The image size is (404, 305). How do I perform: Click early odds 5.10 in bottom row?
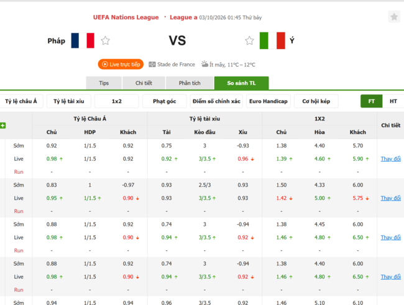click(x=319, y=303)
